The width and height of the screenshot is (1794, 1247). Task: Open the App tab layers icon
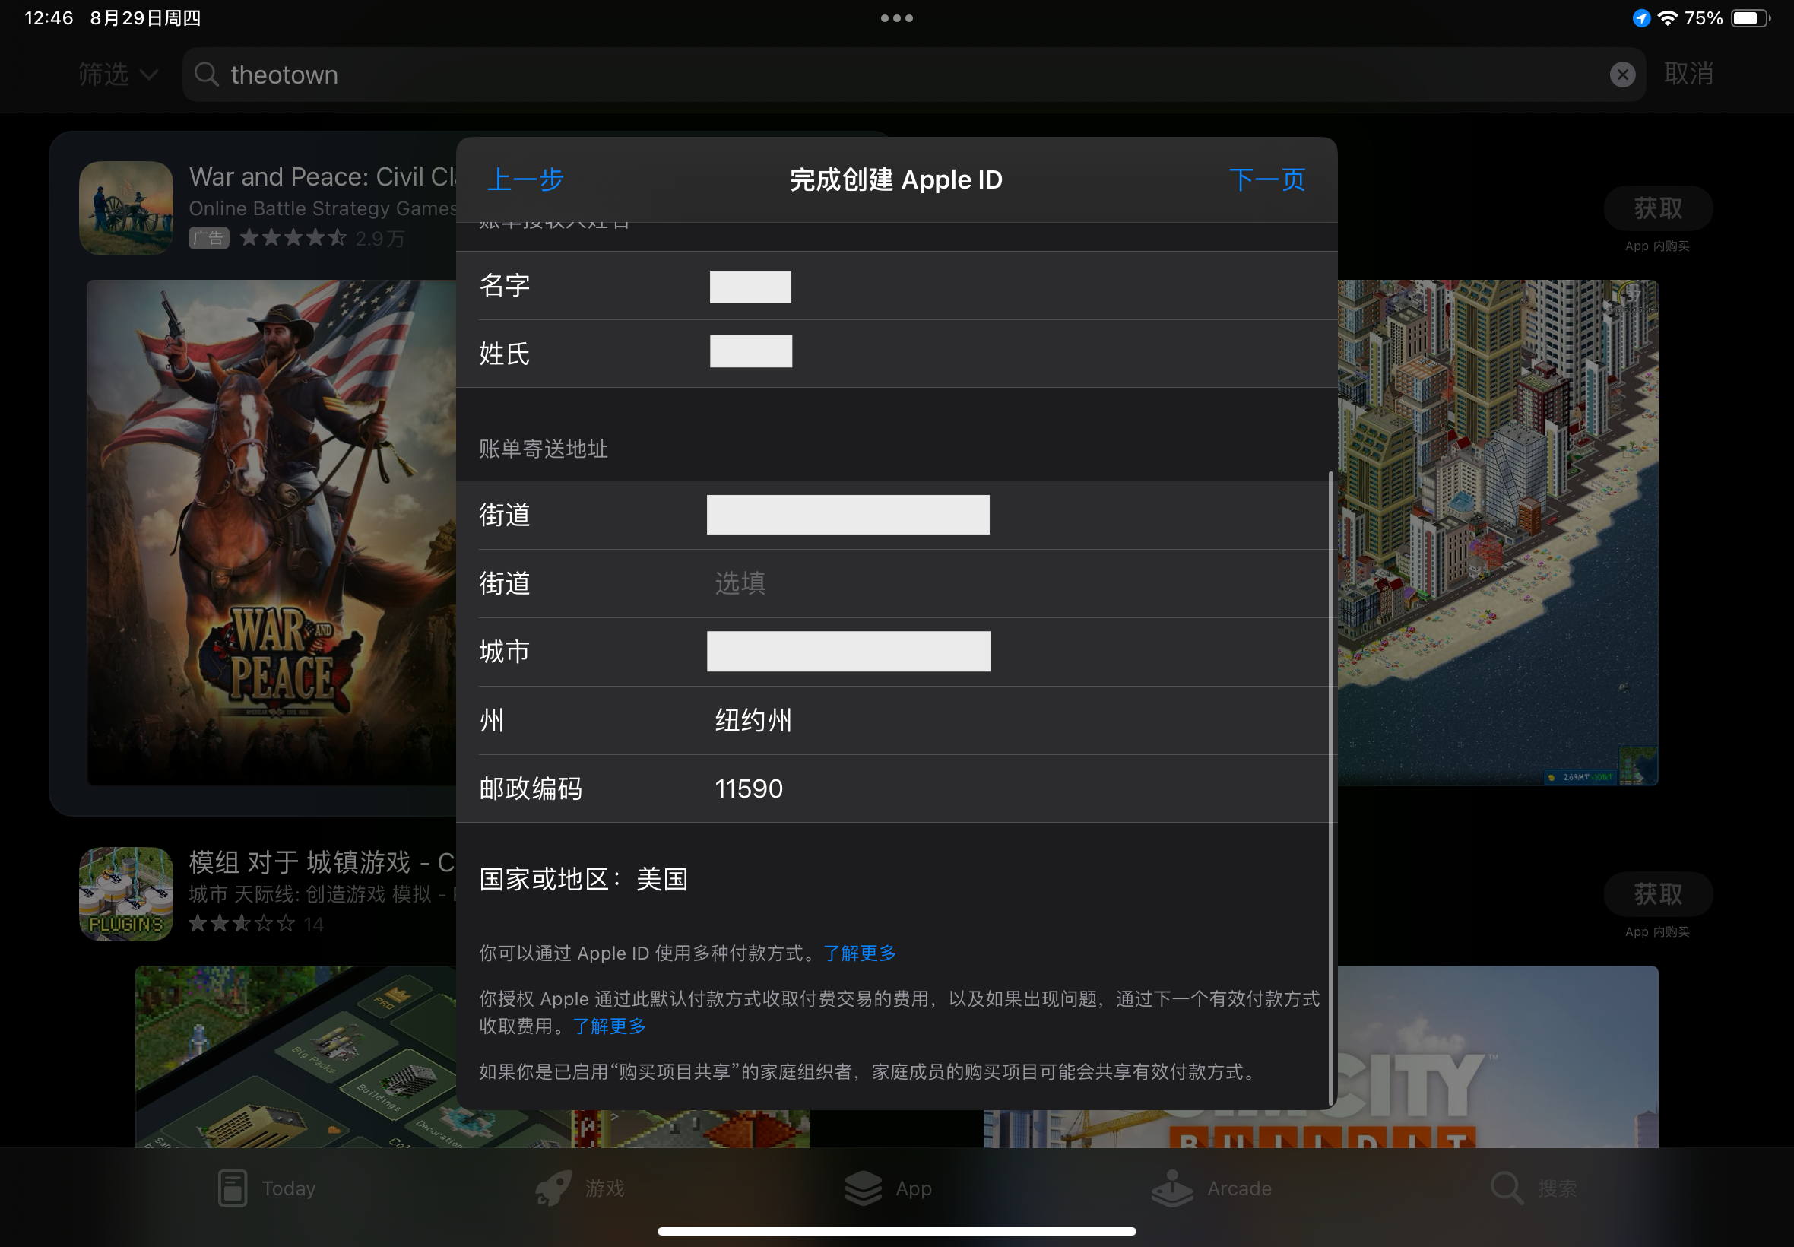coord(863,1188)
